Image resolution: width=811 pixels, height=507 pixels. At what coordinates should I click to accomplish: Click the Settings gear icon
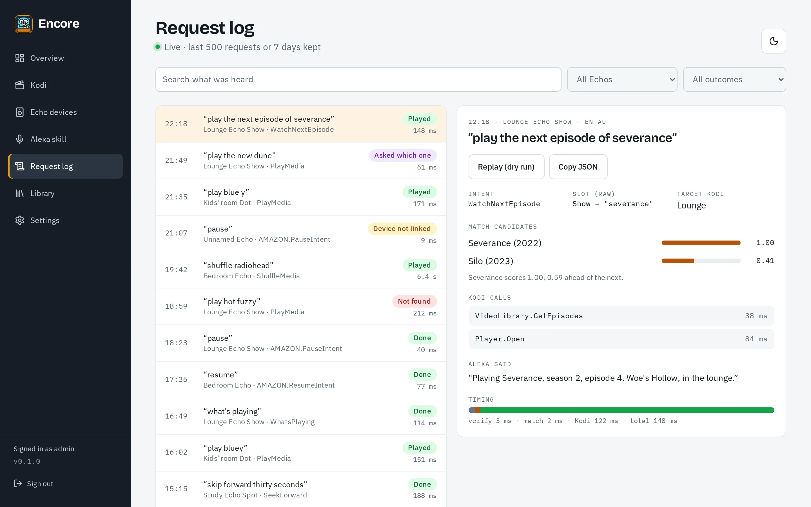[x=20, y=220]
